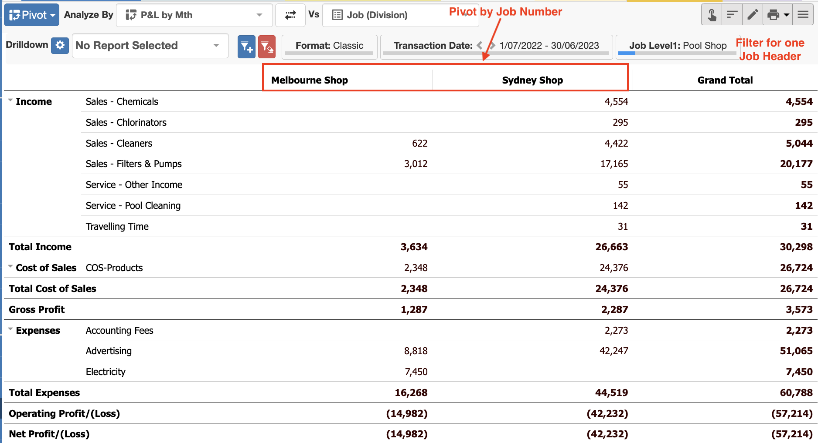Image resolution: width=818 pixels, height=443 pixels.
Task: Click Grand Total Total Expenses value 60,788
Action: 796,393
